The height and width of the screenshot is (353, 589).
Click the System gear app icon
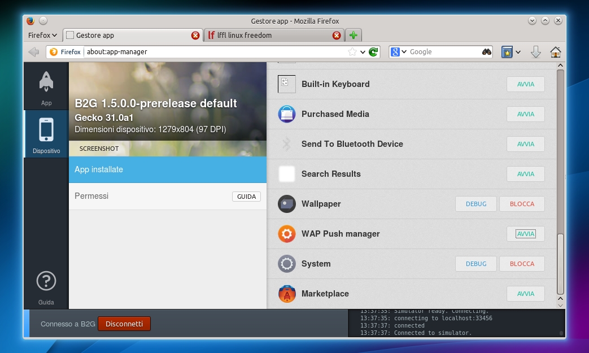pos(287,264)
